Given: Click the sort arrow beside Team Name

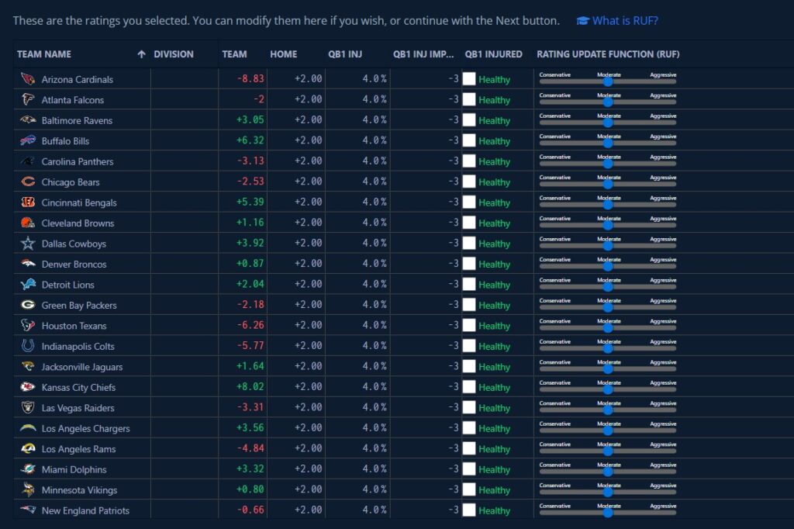Looking at the screenshot, I should click(x=141, y=54).
